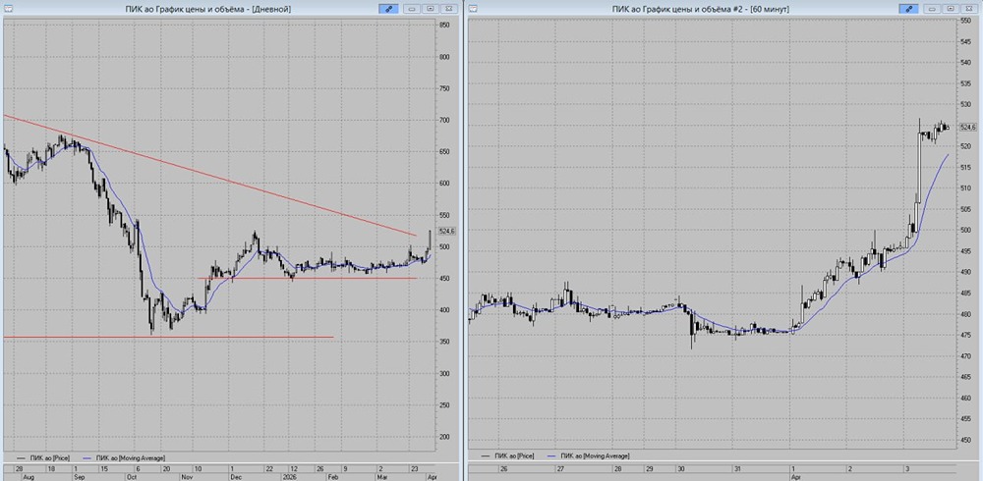The image size is (983, 481).
Task: Click the 450 label on the 60-minute price axis
Action: coord(965,441)
